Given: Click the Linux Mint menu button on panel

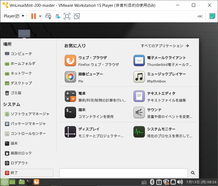Looking at the screenshot, I should 5,182.
